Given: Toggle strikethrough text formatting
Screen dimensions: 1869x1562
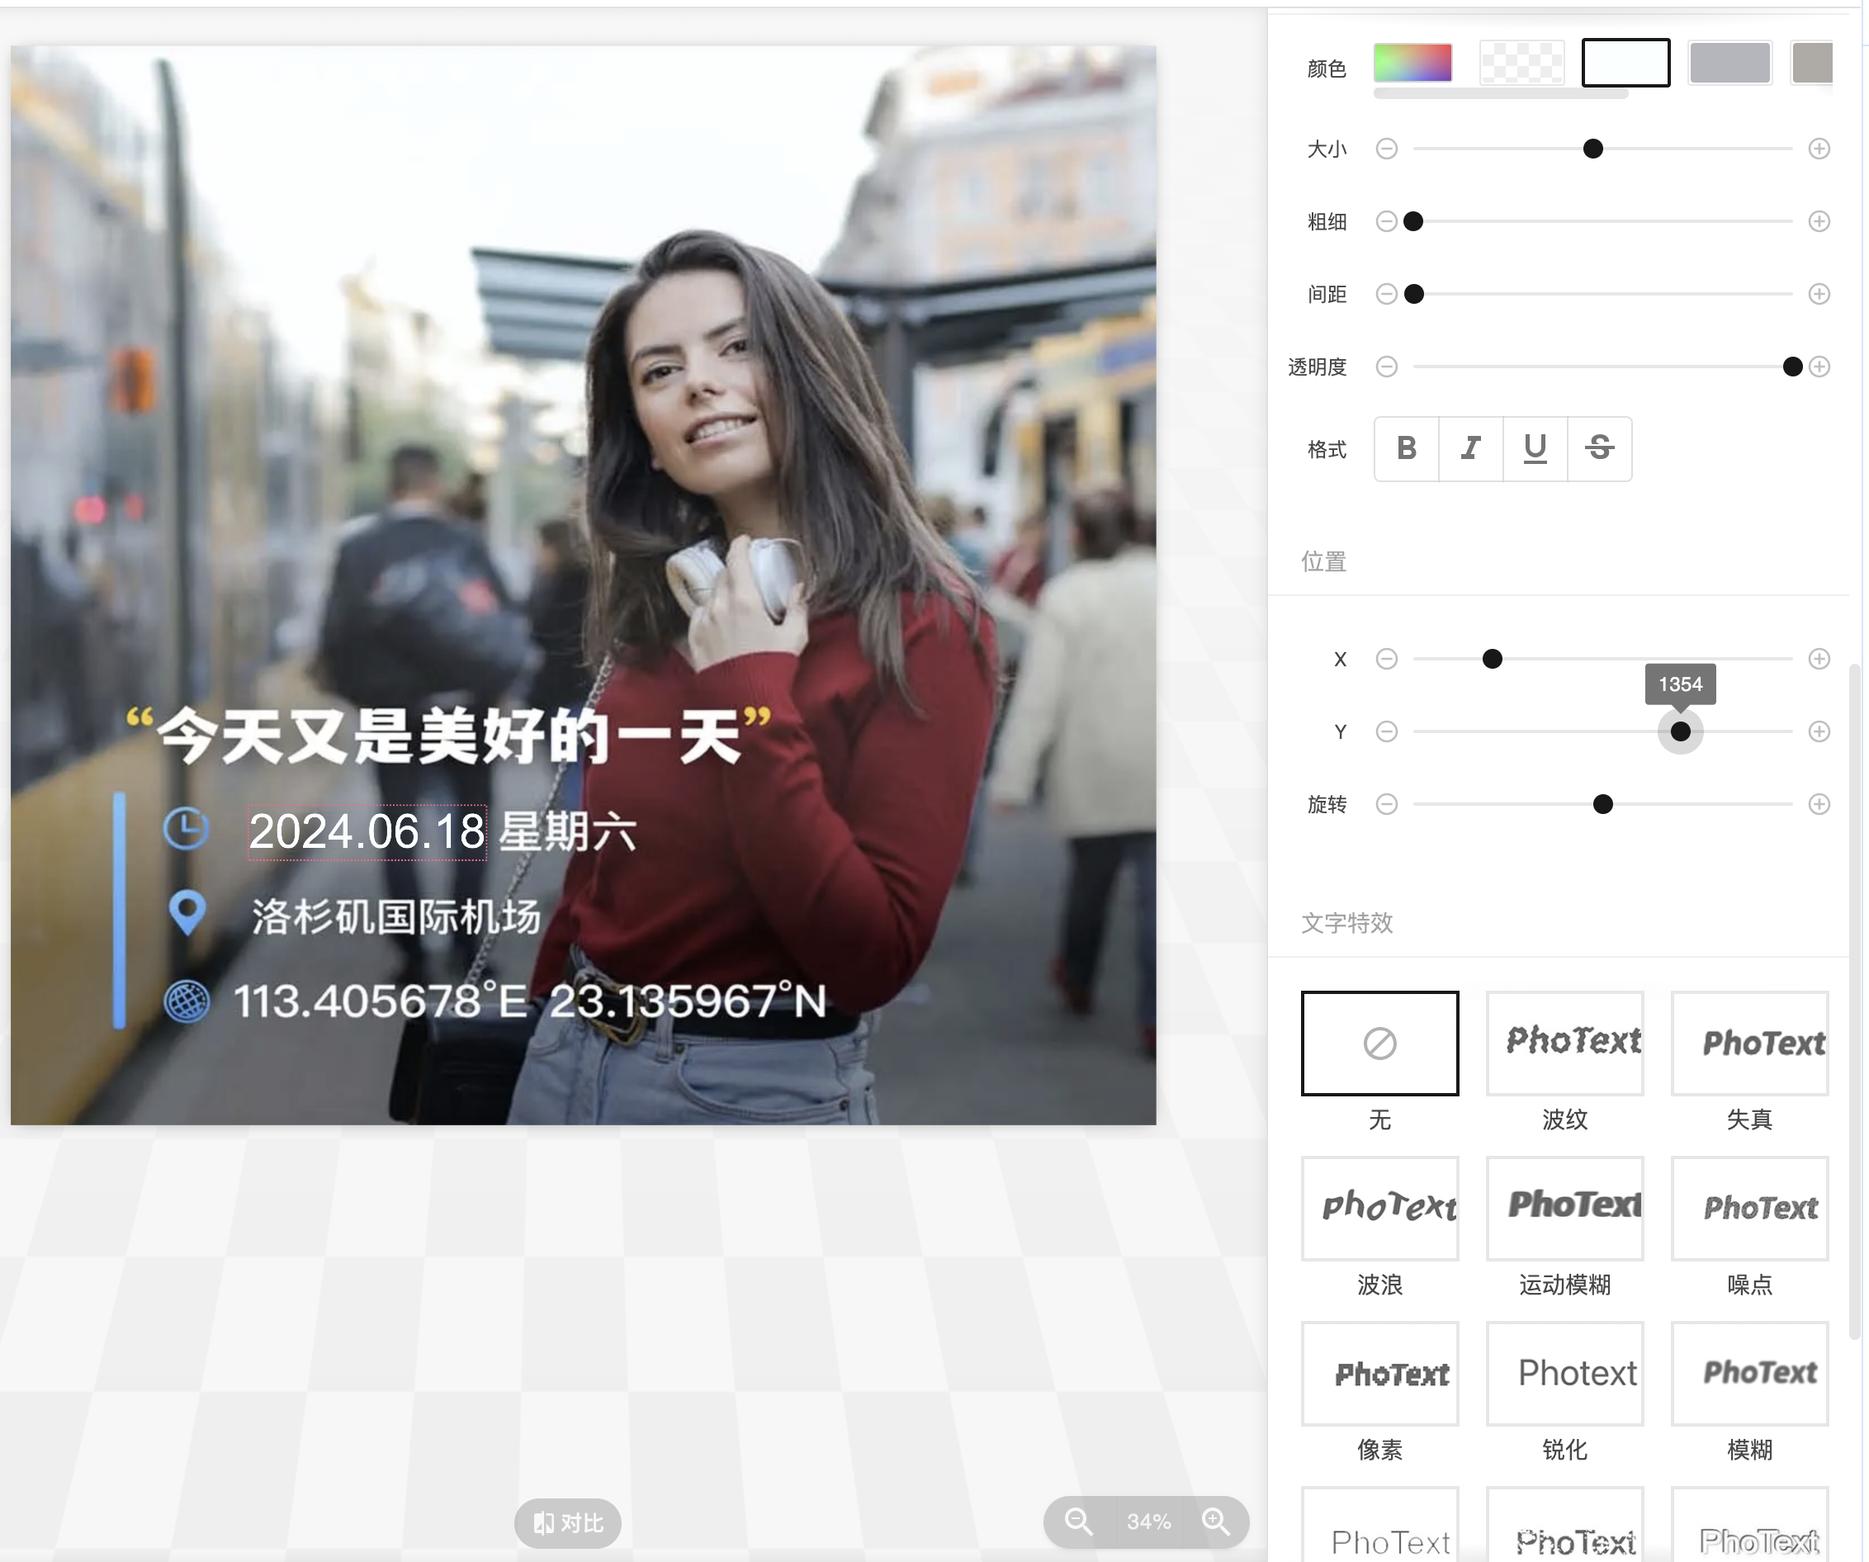Looking at the screenshot, I should point(1599,448).
